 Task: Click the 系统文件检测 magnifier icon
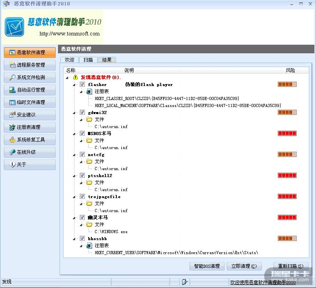pos(12,77)
